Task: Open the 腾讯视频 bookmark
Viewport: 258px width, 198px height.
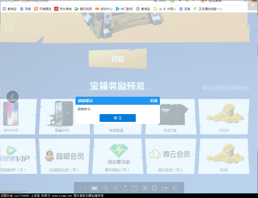Action: coord(83,9)
